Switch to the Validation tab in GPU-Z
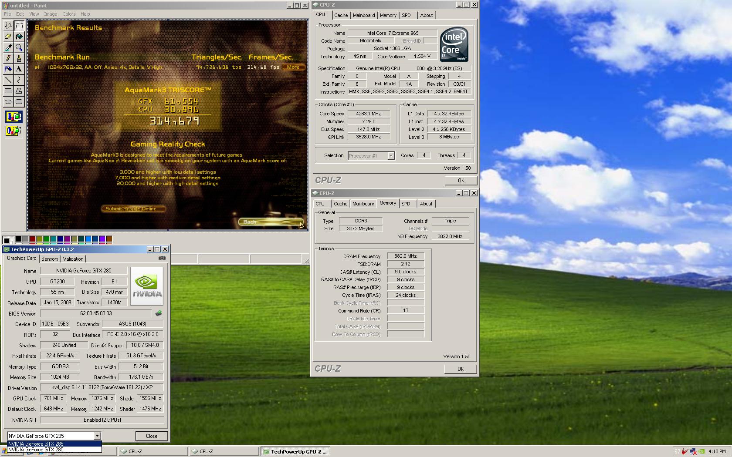 click(x=73, y=259)
